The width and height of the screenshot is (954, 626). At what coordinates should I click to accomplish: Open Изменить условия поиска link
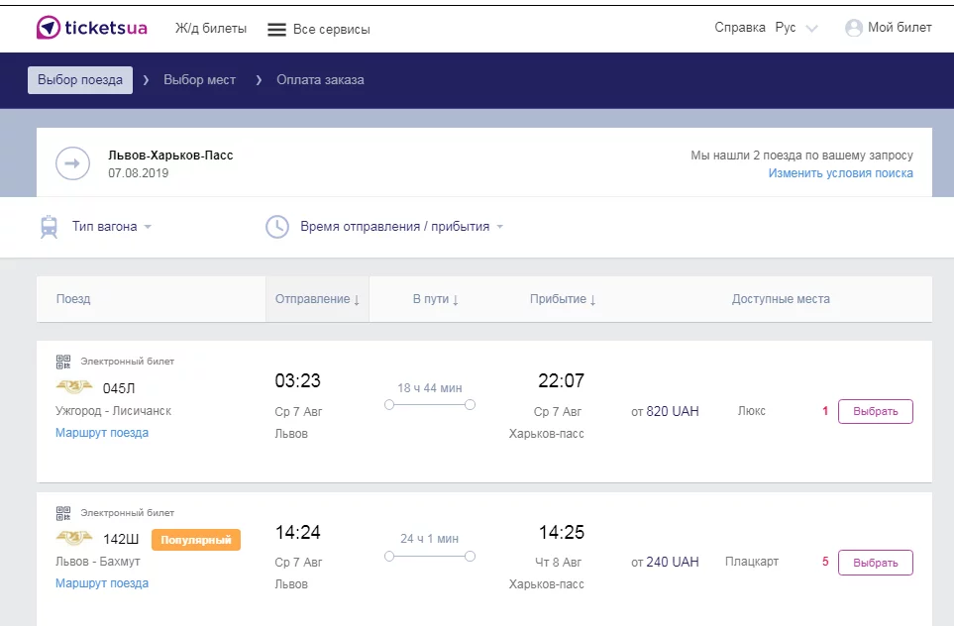[840, 173]
